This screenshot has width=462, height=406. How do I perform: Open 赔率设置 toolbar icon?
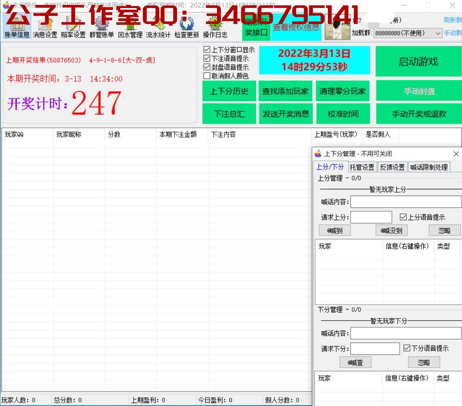[x=73, y=27]
